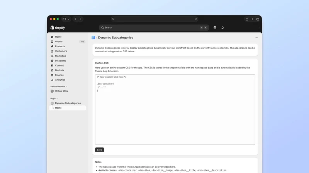Click the Markets globe icon
Image resolution: width=309 pixels, height=173 pixels.
(x=52, y=70)
